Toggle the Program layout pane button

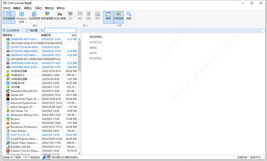[x=108, y=17]
